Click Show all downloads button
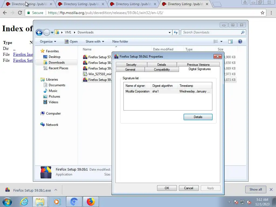The height and width of the screenshot is (207, 276). [256, 189]
